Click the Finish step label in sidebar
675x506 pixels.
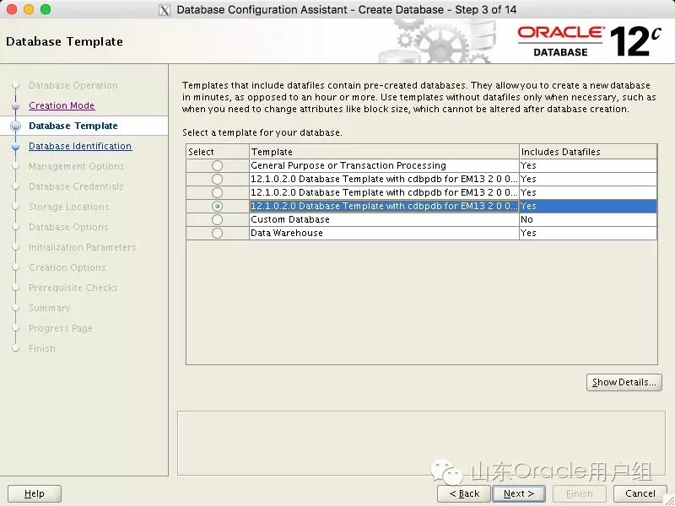pos(42,348)
